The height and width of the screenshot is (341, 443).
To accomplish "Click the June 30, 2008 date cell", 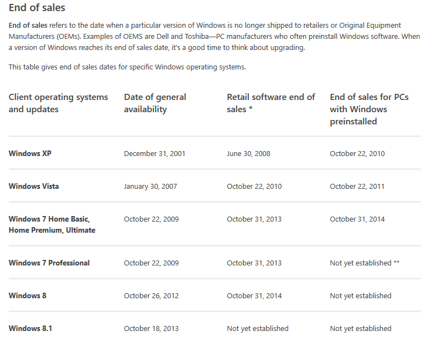I will coord(248,154).
